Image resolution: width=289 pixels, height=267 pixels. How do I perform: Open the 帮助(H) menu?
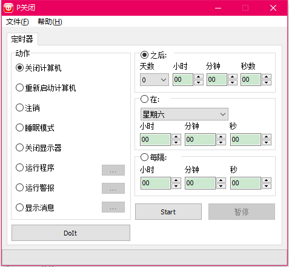[x=50, y=22]
